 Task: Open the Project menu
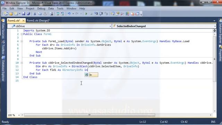[30, 8]
